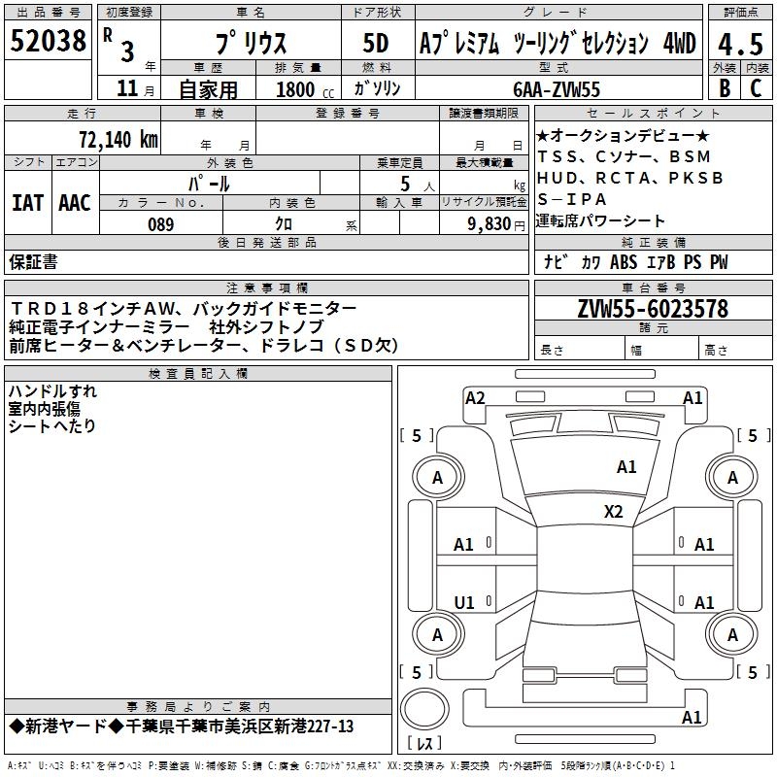This screenshot has width=777, height=777.
Task: Select note 前席ヒーター&ベンチレーター、ドラレコ
Action: coord(203,346)
